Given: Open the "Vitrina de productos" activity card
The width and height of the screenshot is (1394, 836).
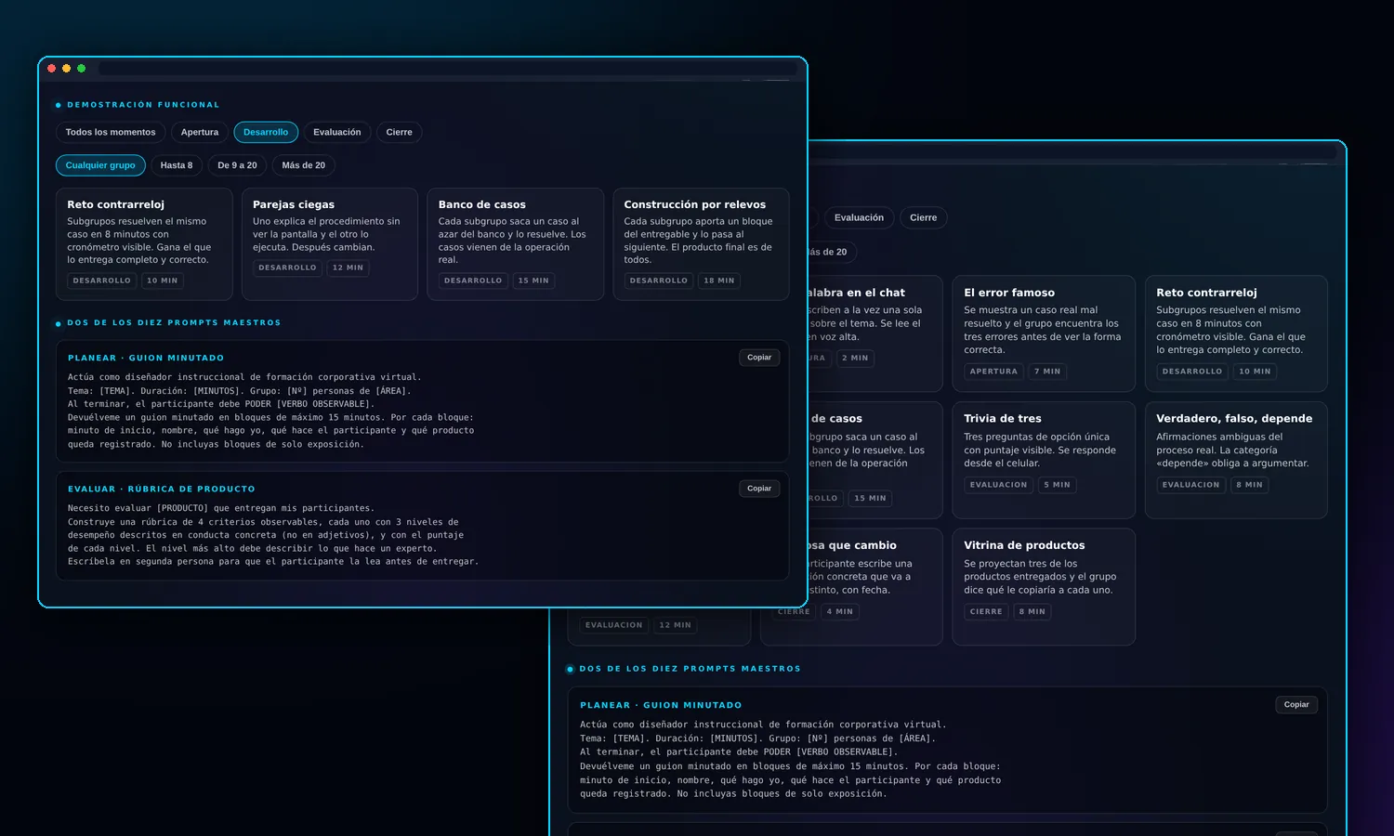Looking at the screenshot, I should pos(1044,587).
